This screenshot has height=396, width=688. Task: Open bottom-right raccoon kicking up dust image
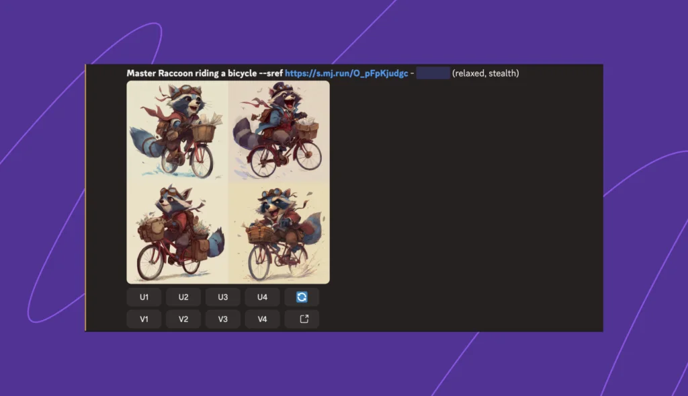[279, 233]
